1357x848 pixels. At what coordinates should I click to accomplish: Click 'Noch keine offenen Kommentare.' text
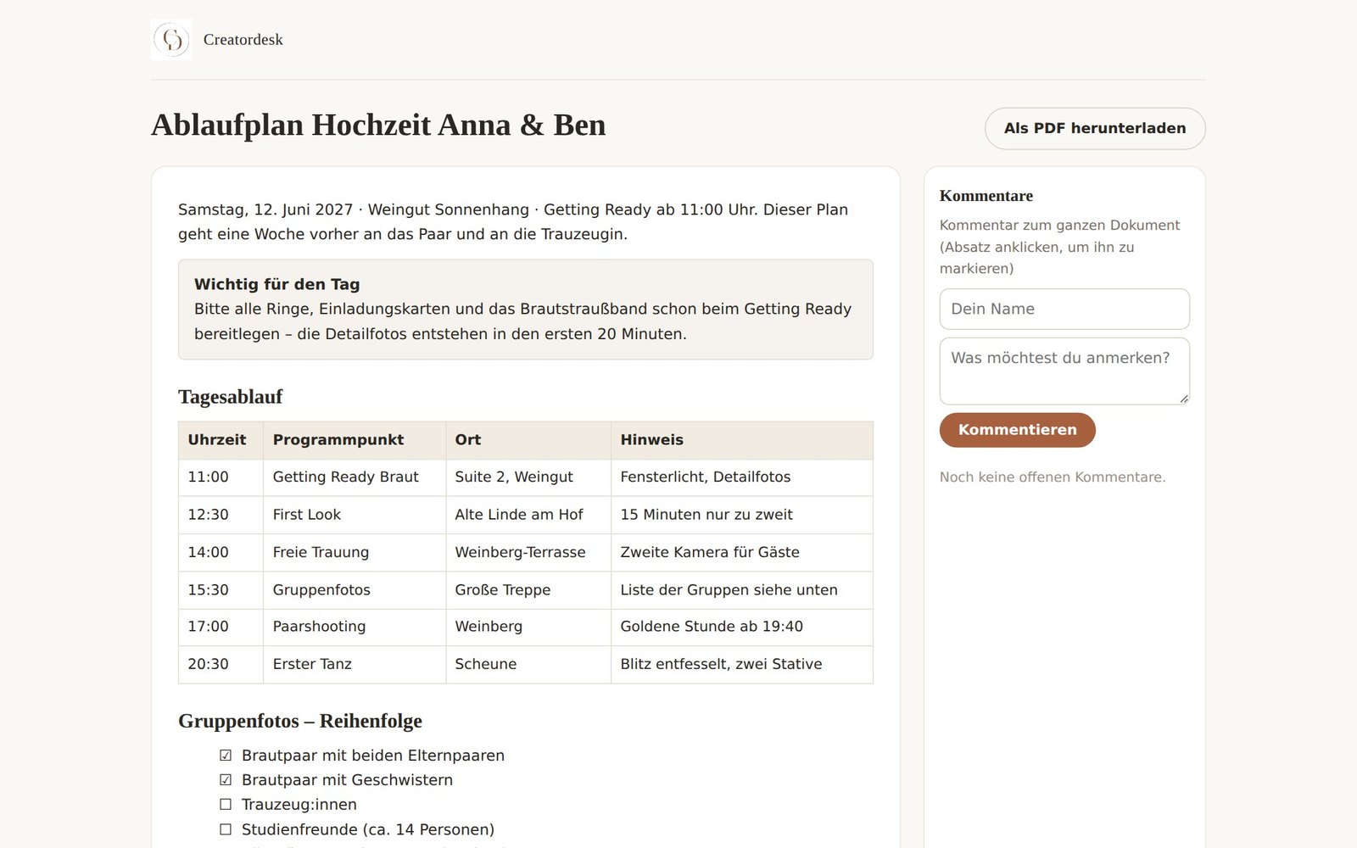(1053, 477)
